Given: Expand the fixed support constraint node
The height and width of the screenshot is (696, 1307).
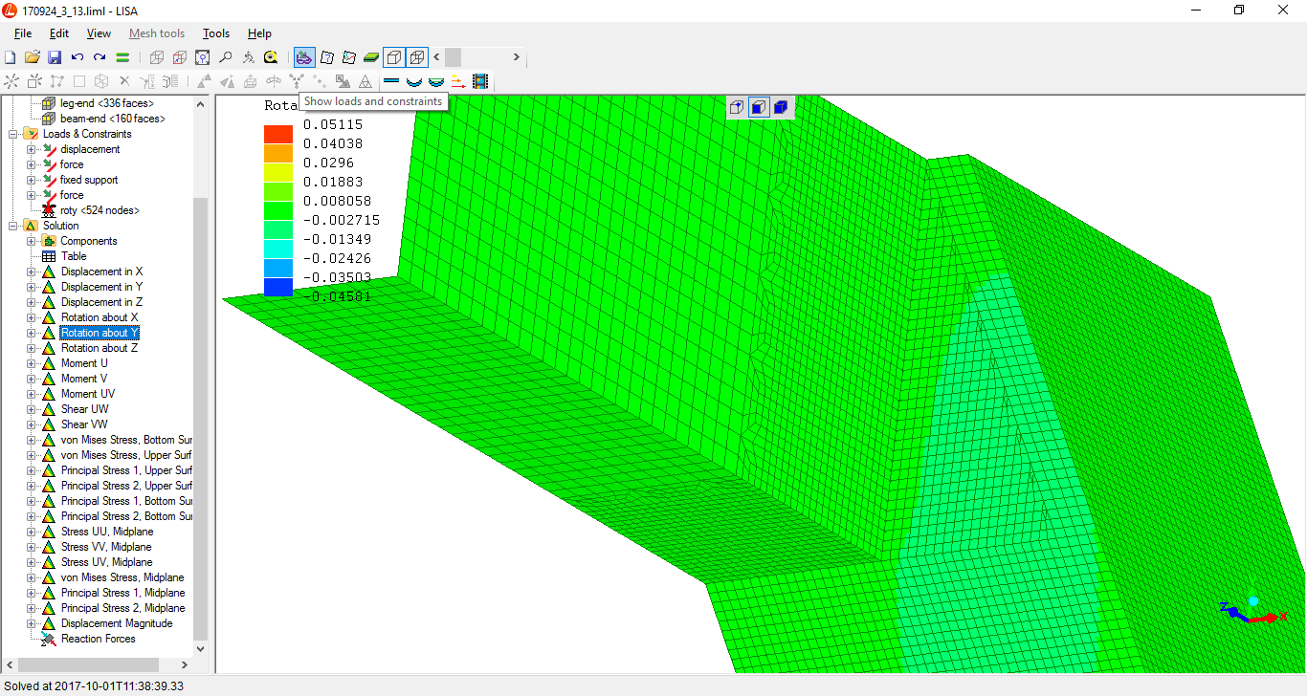Looking at the screenshot, I should (x=31, y=180).
